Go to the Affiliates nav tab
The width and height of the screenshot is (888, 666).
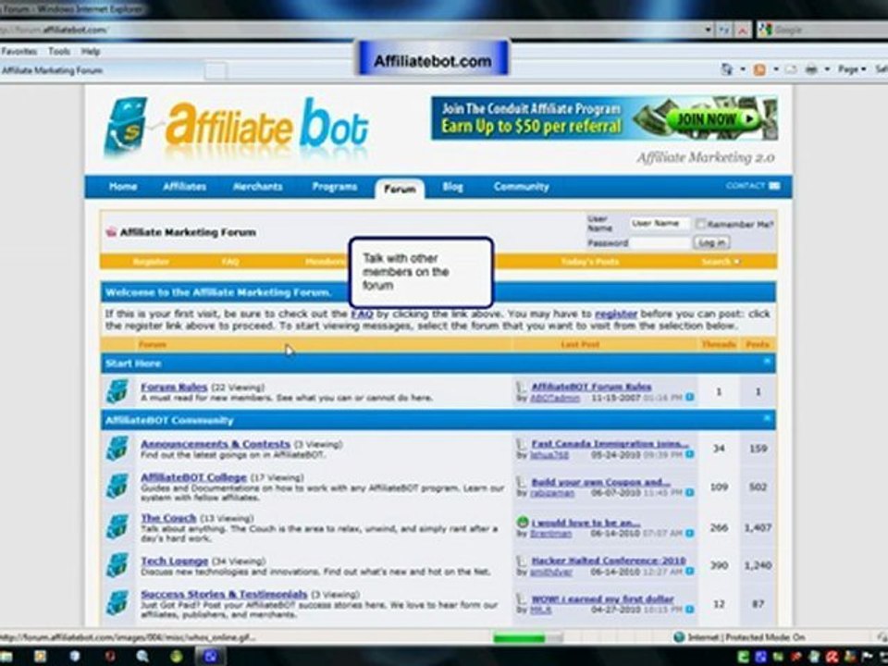coord(185,186)
